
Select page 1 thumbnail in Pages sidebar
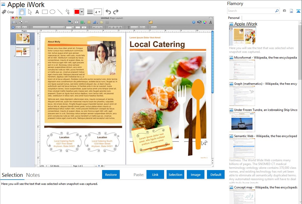click(23, 38)
